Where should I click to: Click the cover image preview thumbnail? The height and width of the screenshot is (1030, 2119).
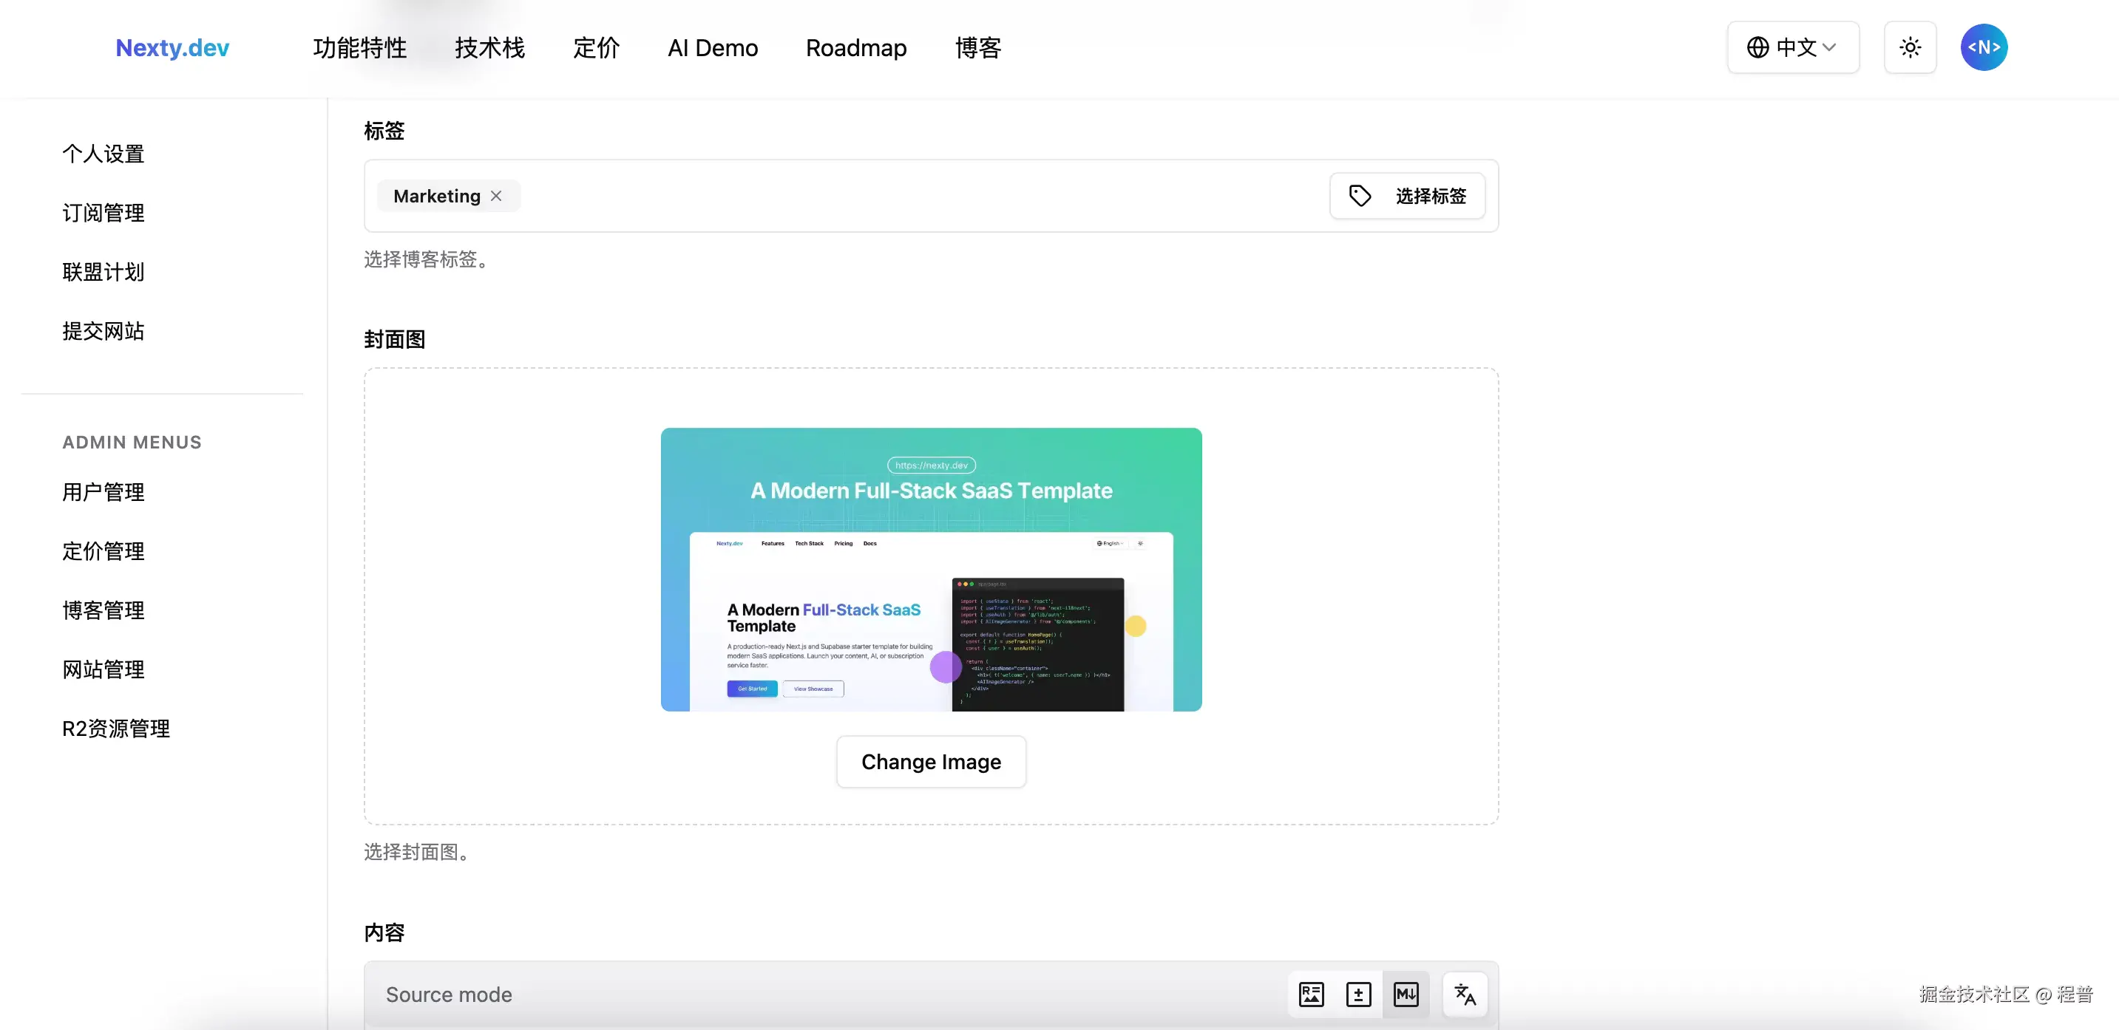(x=930, y=569)
